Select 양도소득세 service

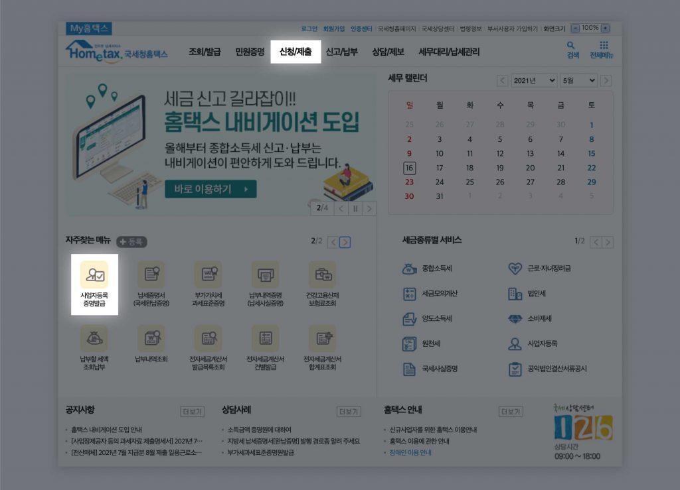(427, 318)
